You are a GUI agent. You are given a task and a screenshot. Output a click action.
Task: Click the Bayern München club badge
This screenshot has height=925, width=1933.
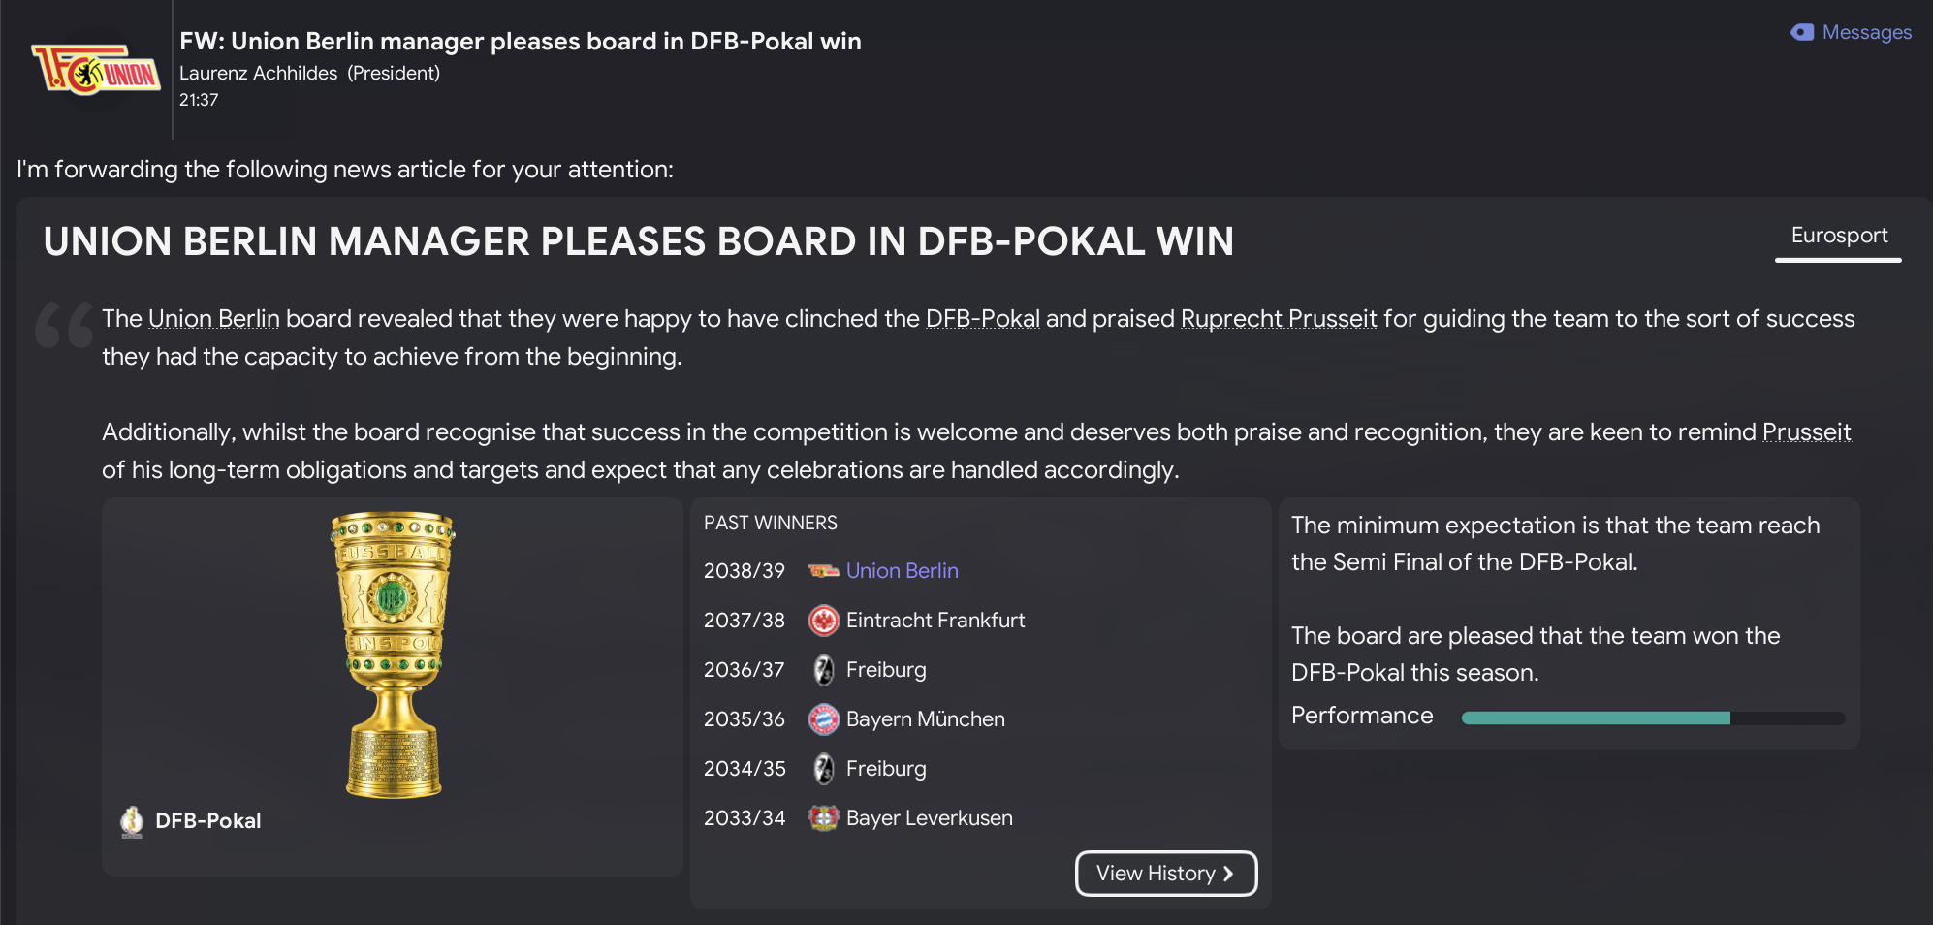pyautogui.click(x=823, y=719)
